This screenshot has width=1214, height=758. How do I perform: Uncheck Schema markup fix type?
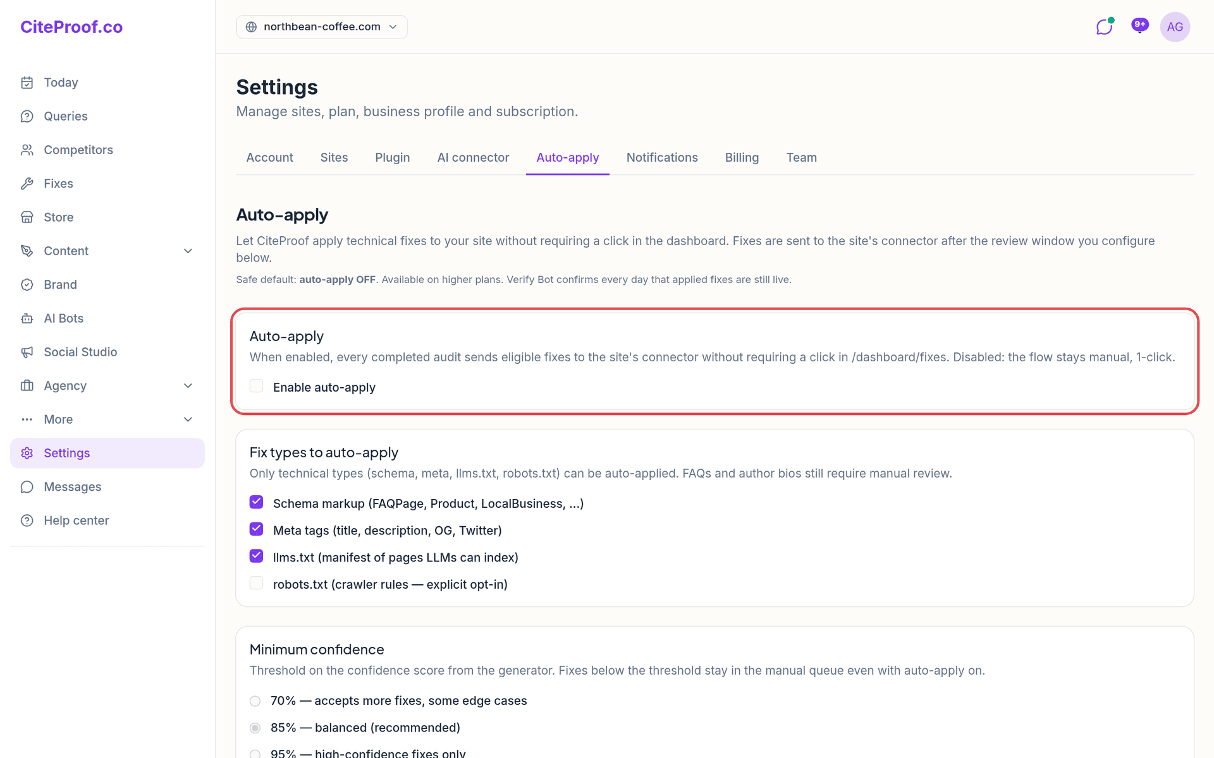coord(256,502)
